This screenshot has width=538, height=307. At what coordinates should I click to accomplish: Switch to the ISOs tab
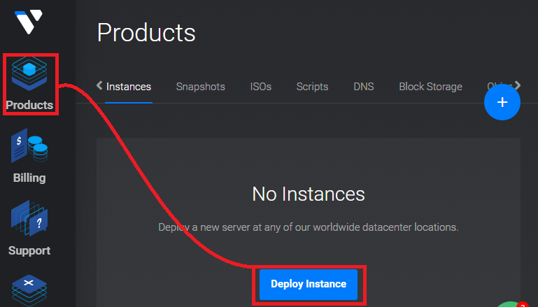261,87
